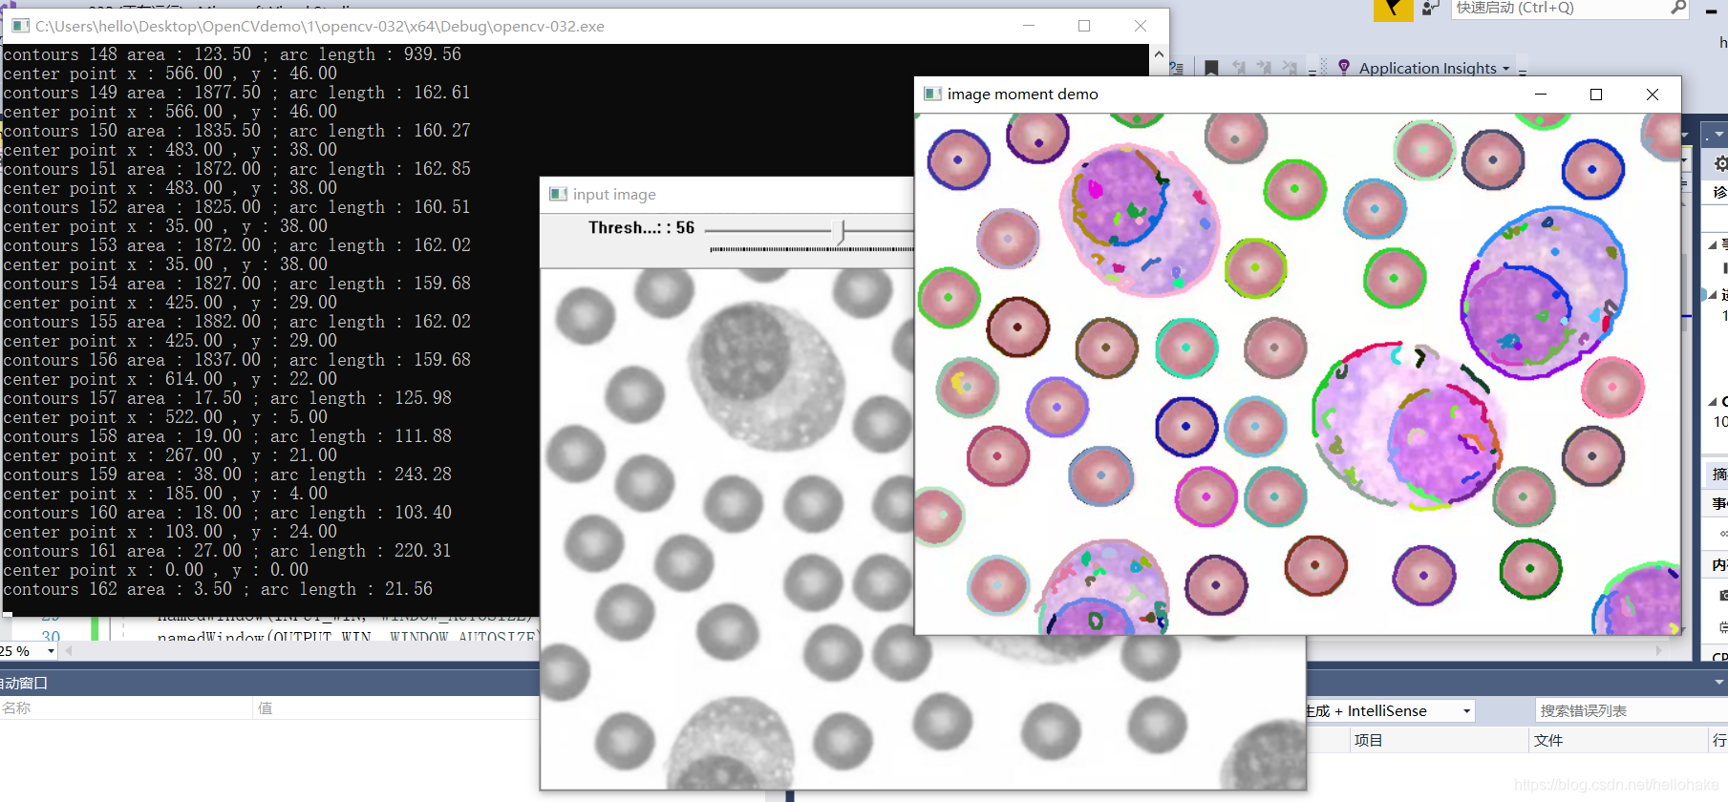Maximize the image moment demo window
Screen dimensions: 1728x802
click(1595, 94)
